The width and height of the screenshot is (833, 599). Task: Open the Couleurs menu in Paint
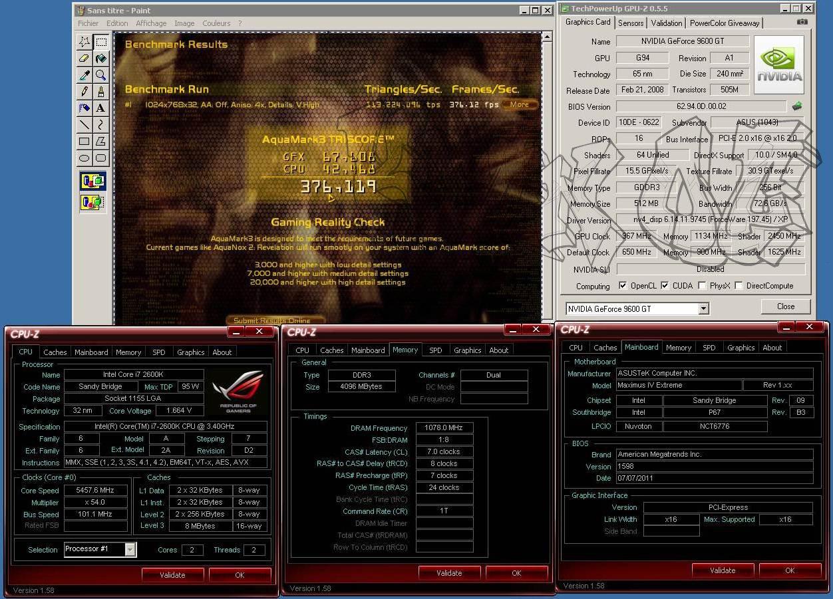216,23
